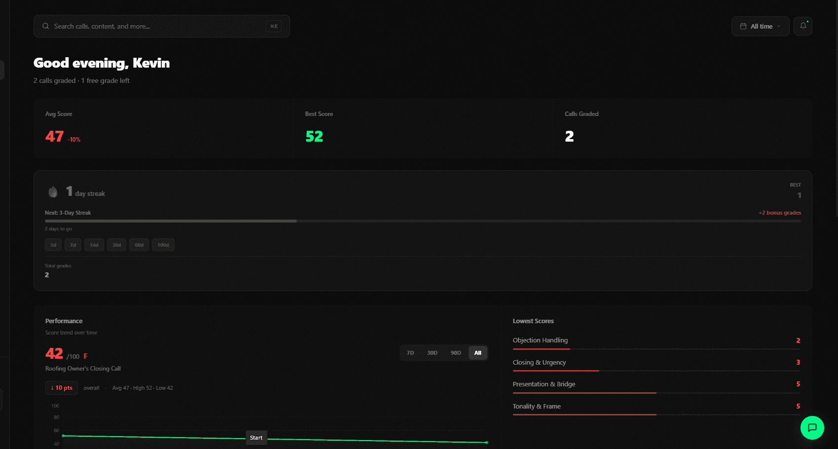Select the 60d streak milestone badge
Image resolution: width=838 pixels, height=449 pixels.
pyautogui.click(x=139, y=245)
